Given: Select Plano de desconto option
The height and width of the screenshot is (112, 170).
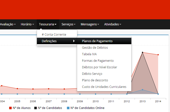Looking at the screenshot, I should [95, 80].
